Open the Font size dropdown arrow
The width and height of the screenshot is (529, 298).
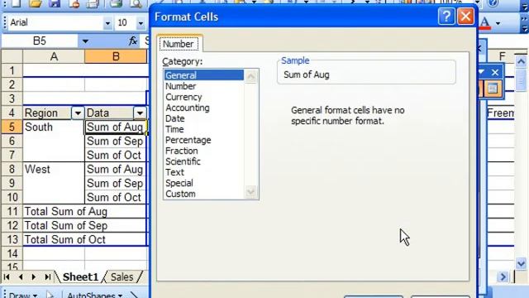pos(141,23)
